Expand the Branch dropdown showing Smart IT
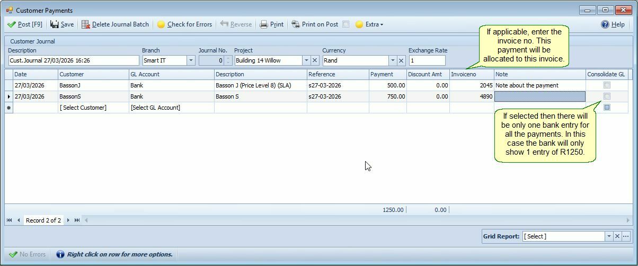 click(191, 60)
